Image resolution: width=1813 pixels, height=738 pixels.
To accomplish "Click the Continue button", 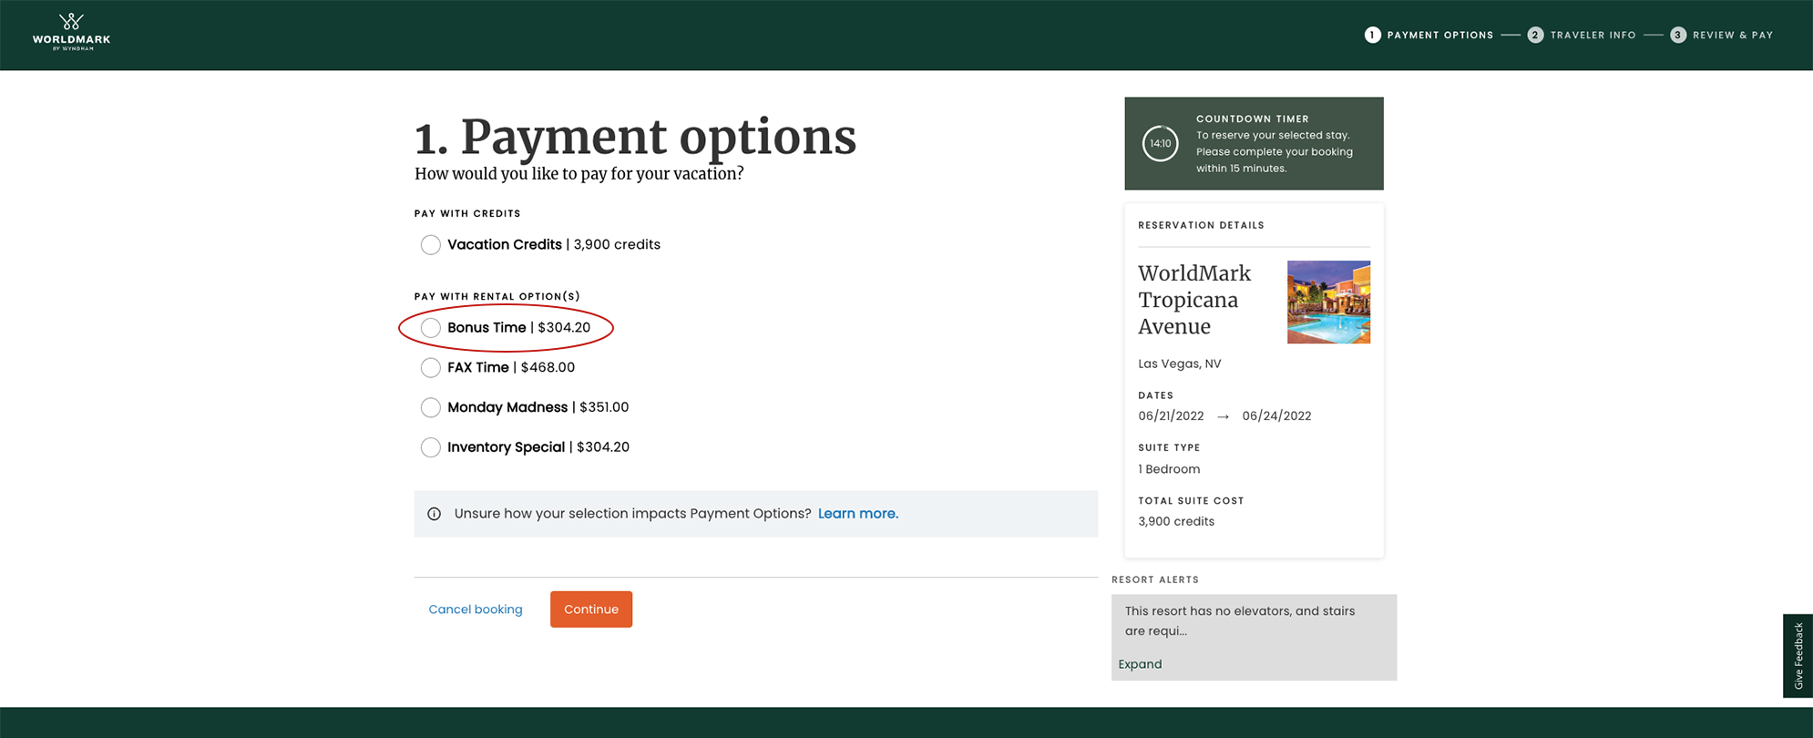I will tap(591, 610).
